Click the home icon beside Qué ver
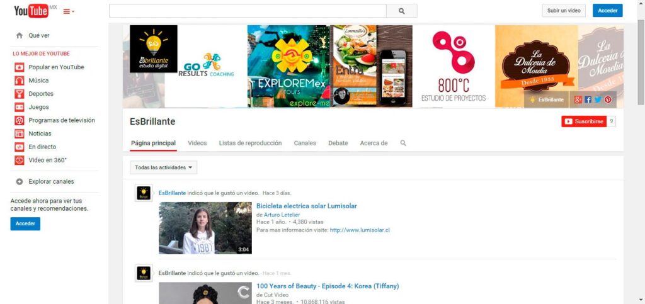This screenshot has height=304, width=645. (x=19, y=36)
